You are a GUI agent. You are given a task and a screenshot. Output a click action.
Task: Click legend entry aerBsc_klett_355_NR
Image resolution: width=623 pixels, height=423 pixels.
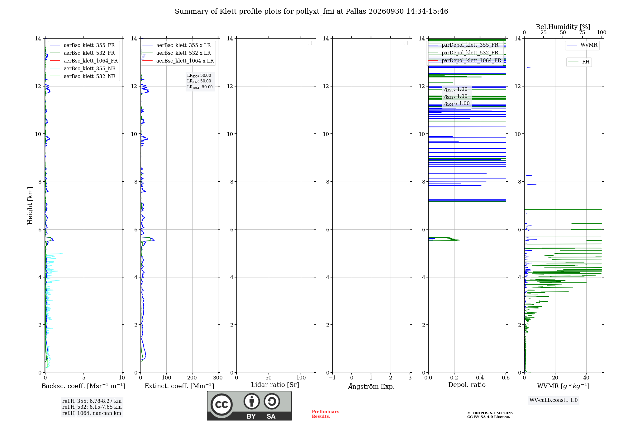click(83, 68)
